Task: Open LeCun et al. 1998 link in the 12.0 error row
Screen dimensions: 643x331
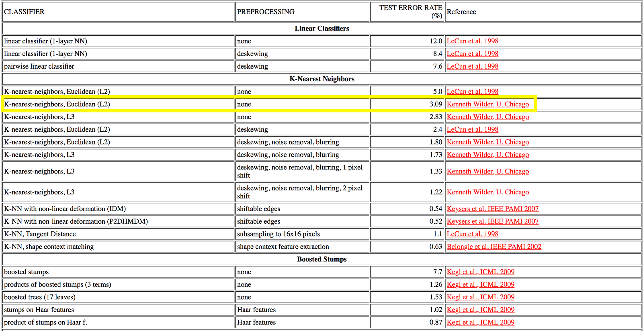Action: pyautogui.click(x=472, y=41)
